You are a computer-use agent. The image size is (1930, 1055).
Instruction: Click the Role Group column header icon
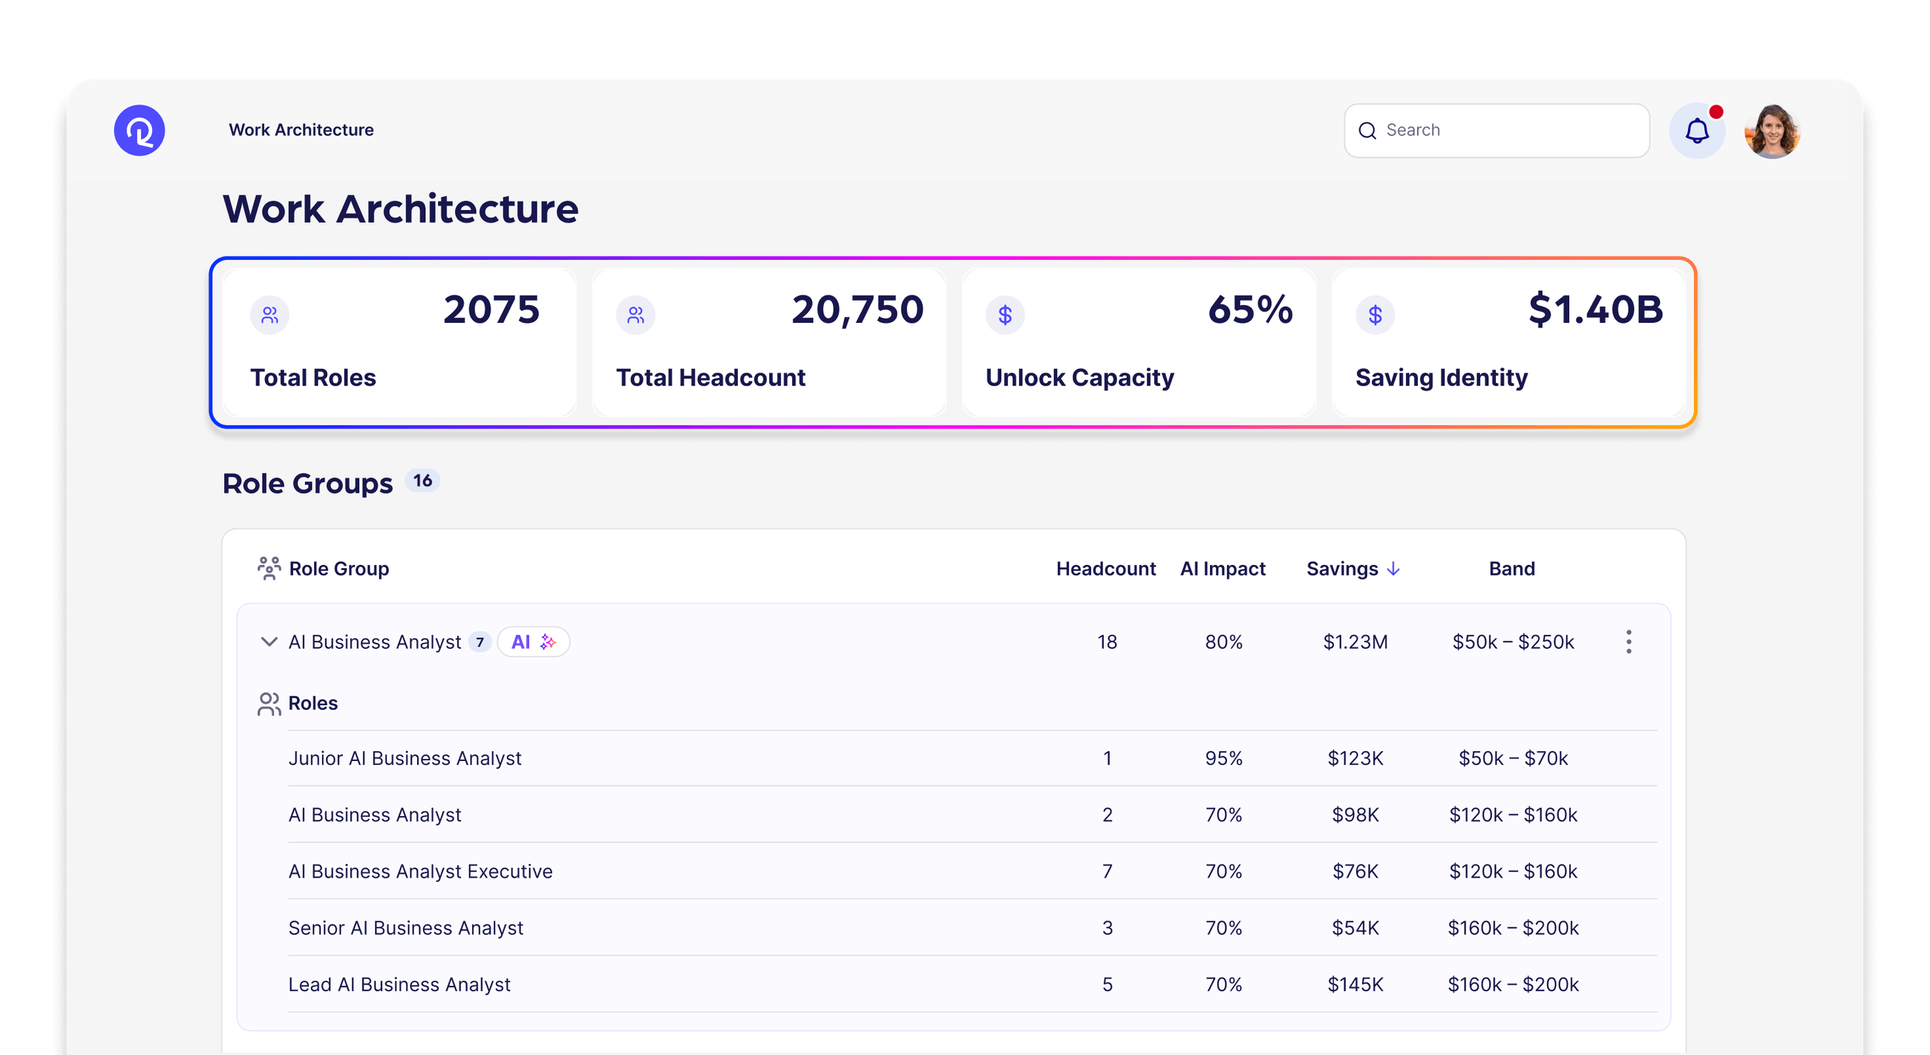click(268, 568)
